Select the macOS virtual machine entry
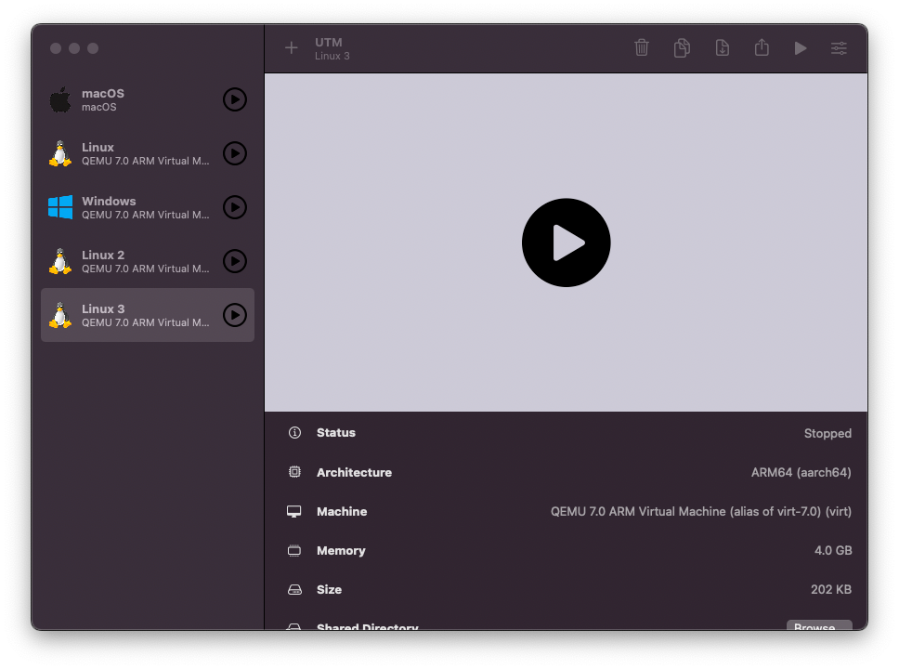Image resolution: width=899 pixels, height=669 pixels. click(x=148, y=99)
